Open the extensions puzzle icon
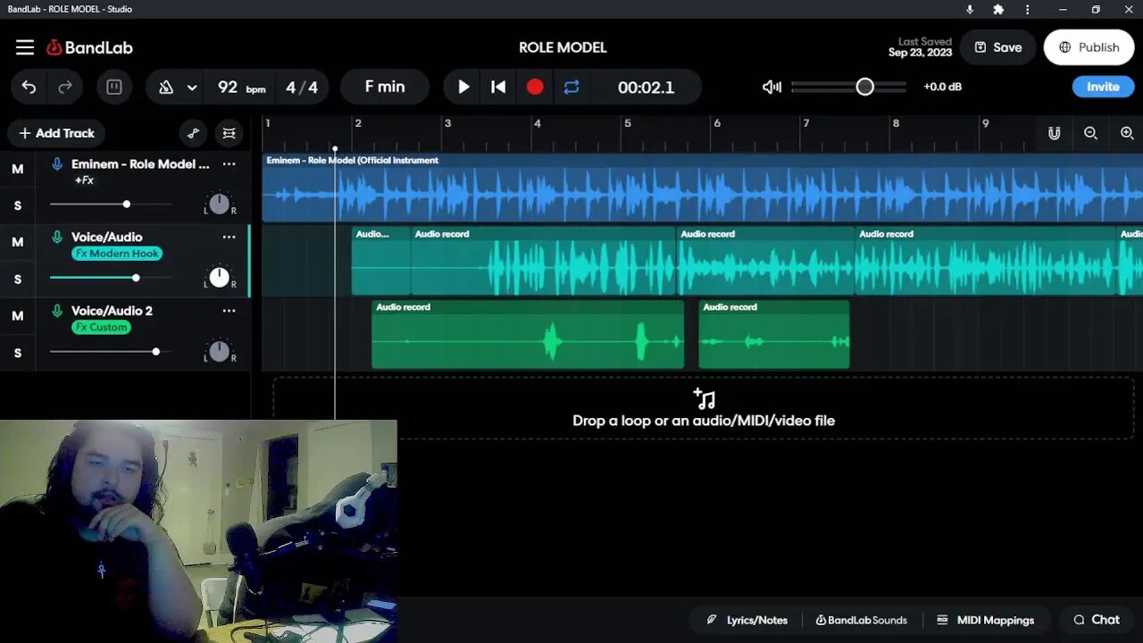The width and height of the screenshot is (1143, 643). (998, 9)
